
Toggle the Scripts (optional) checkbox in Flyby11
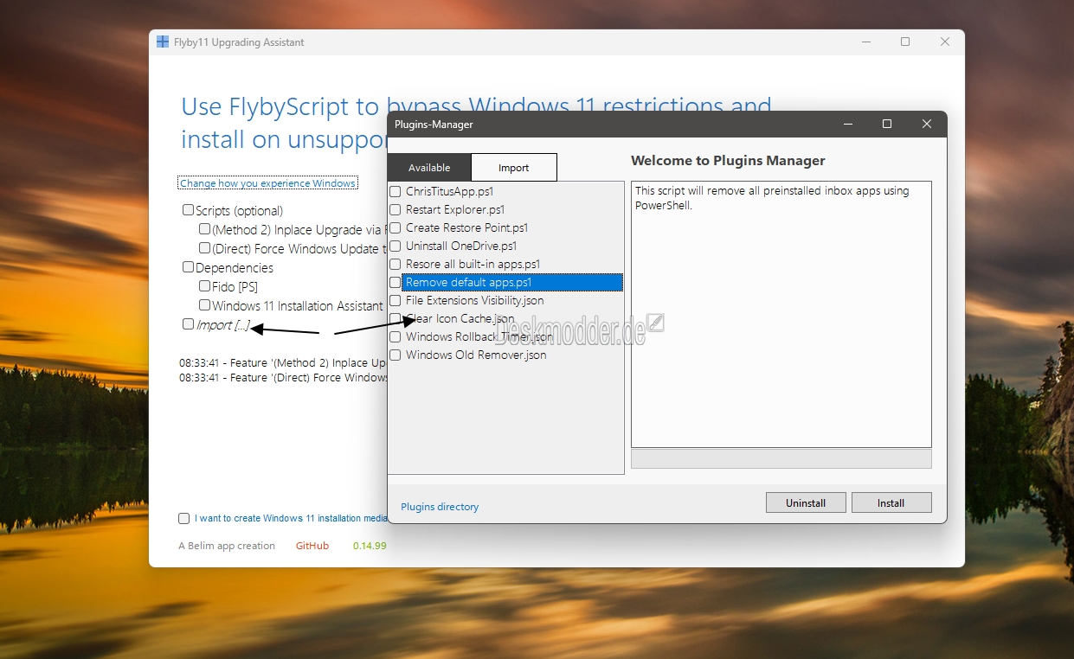pos(188,210)
